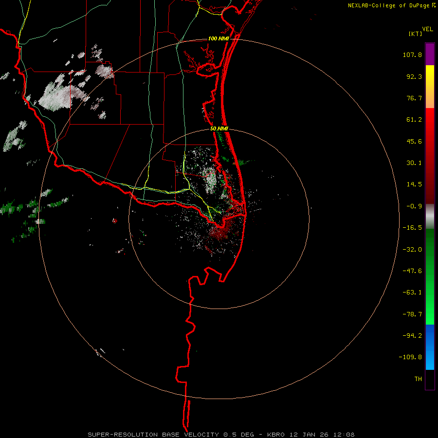Select the 14.5 legend value

coord(414,184)
